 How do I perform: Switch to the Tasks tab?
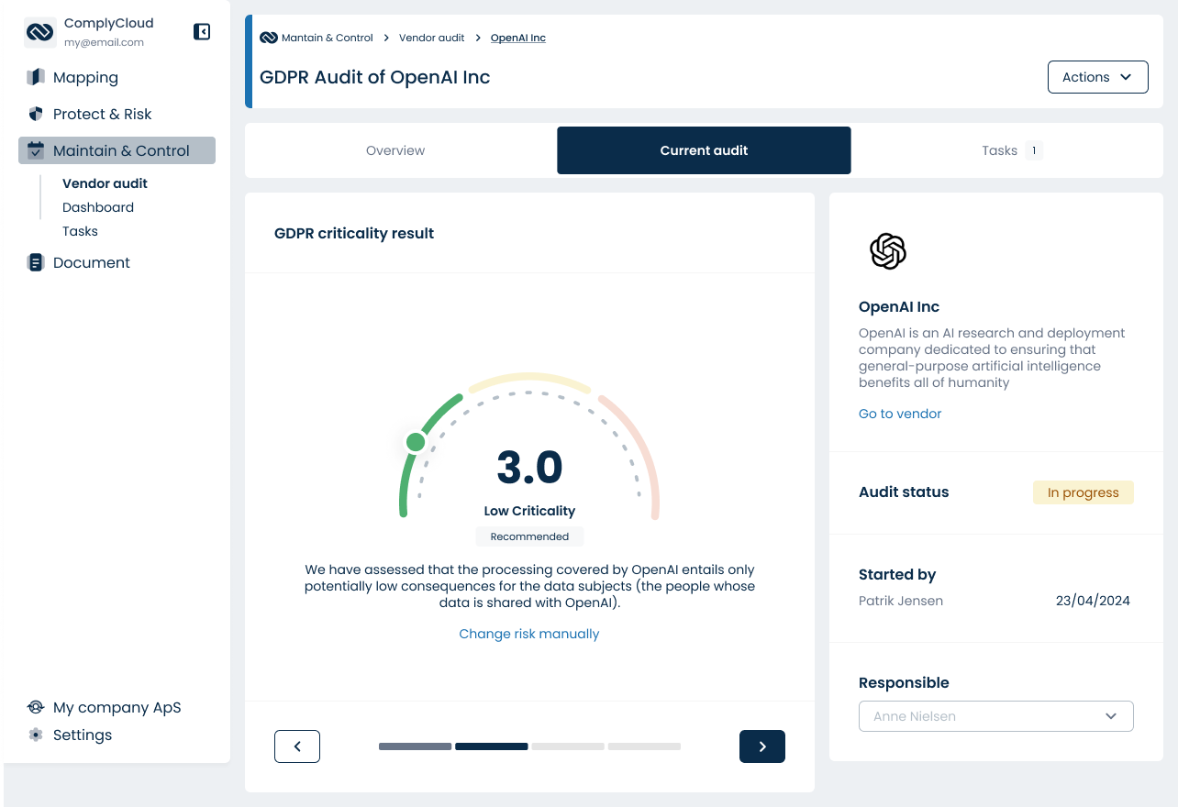[x=1012, y=150]
